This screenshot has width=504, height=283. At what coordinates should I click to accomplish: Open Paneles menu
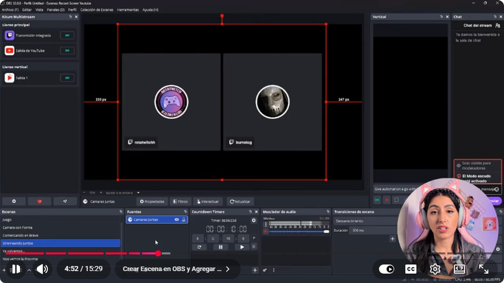[56, 9]
